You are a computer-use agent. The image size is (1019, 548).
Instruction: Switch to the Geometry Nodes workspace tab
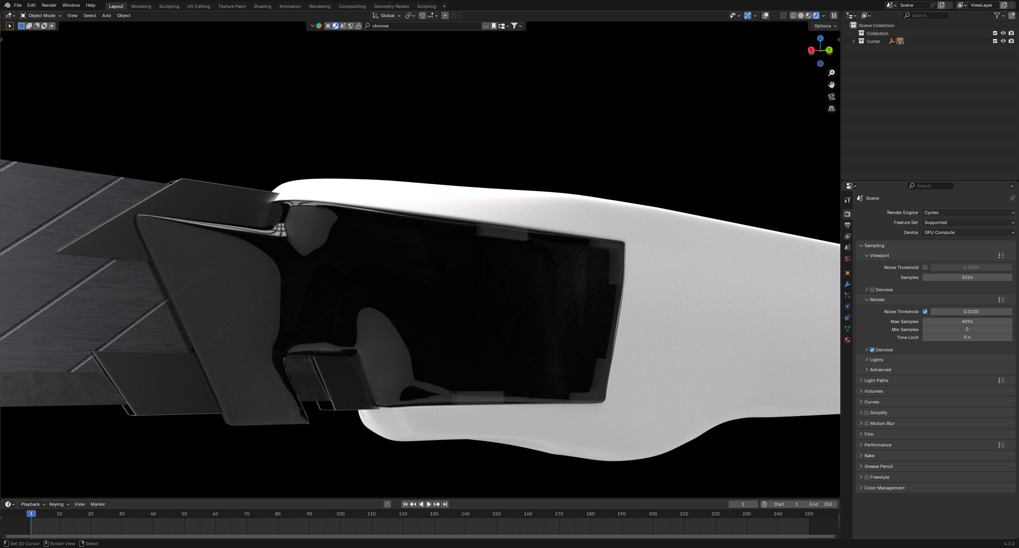[x=391, y=6]
